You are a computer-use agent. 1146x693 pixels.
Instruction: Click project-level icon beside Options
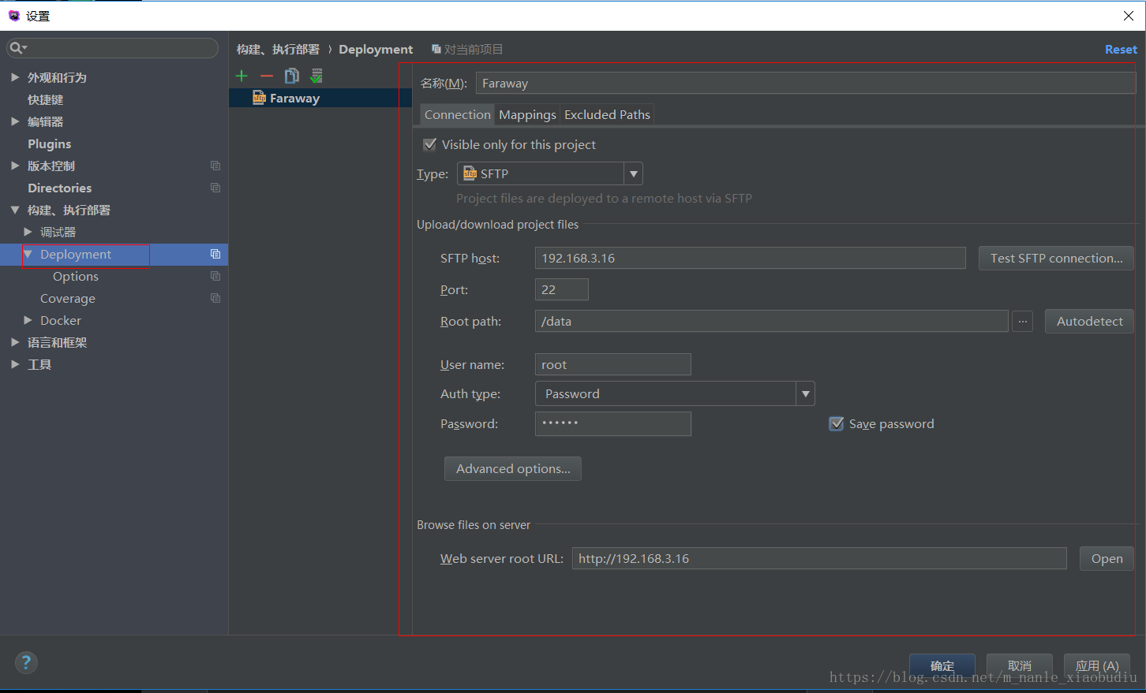coord(215,276)
